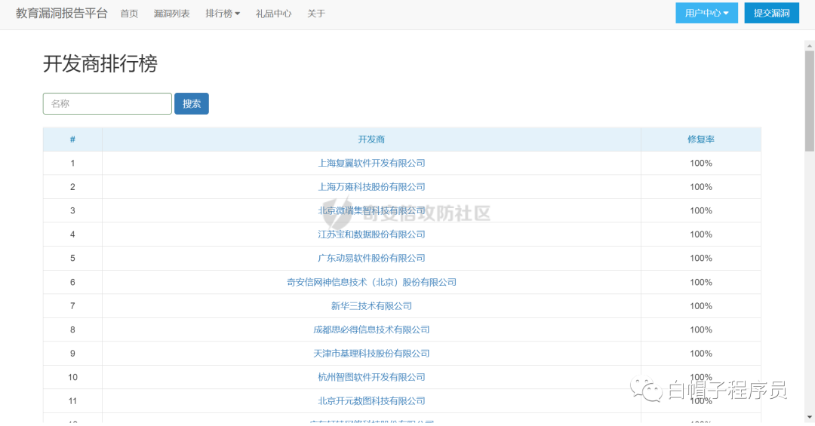Screen dimensions: 815x426
Task: Focus the 名称 search input field
Action: pos(107,103)
